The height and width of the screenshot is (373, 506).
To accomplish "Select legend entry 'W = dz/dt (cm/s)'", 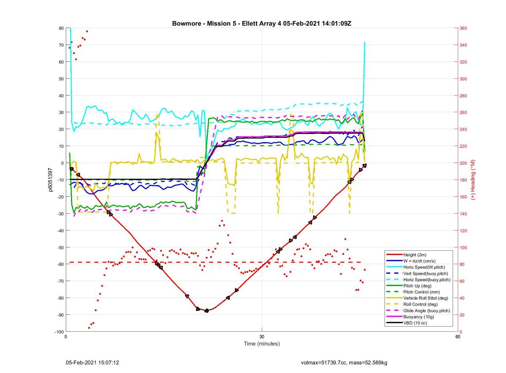I will [x=420, y=261].
